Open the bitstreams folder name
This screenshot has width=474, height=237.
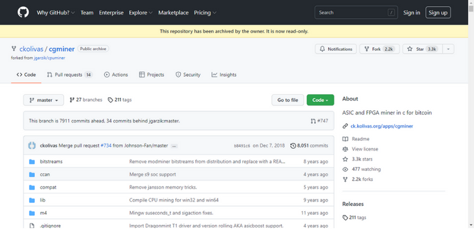pos(51,161)
